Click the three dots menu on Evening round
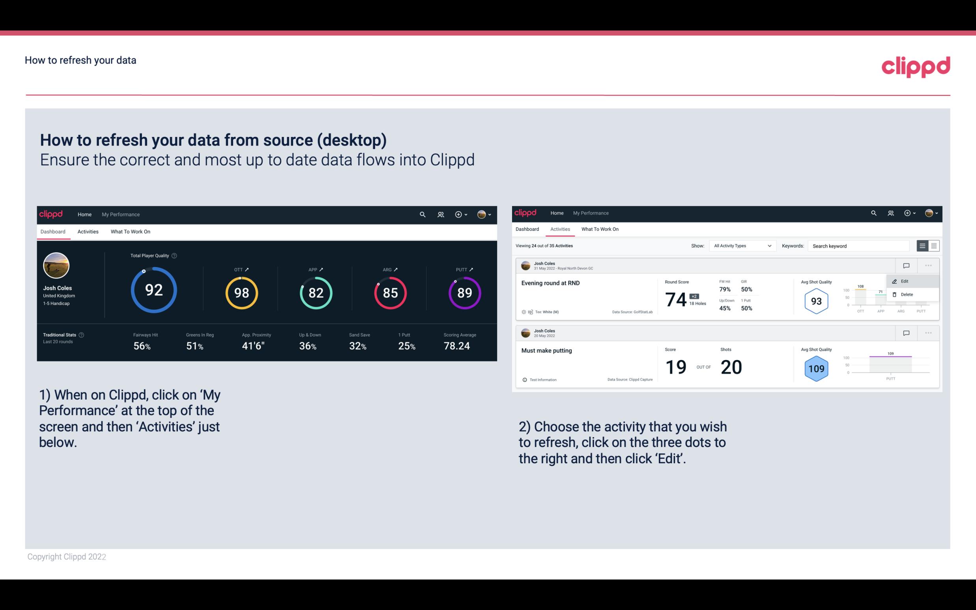 (x=928, y=266)
